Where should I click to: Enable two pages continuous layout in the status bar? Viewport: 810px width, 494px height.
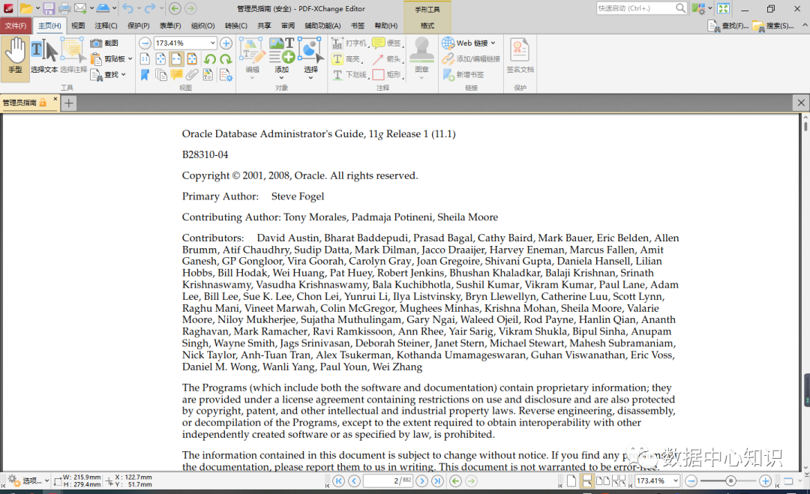(x=619, y=481)
